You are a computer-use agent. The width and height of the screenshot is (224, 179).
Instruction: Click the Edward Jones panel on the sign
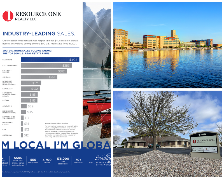(194, 149)
